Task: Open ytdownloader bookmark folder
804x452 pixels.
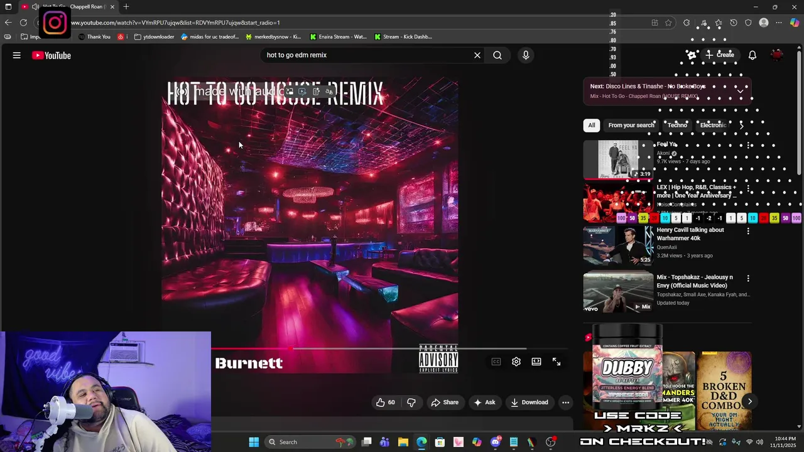Action: point(154,36)
